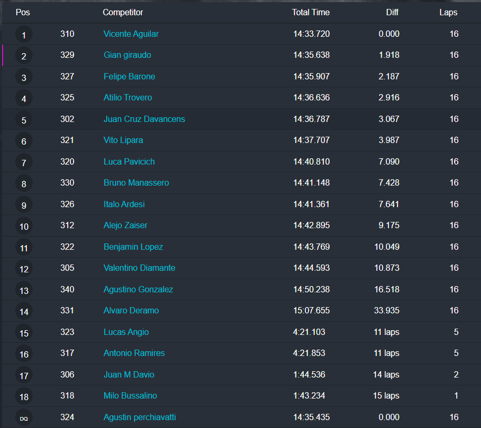Image resolution: width=481 pixels, height=428 pixels.
Task: Open Milo Bussalino competitor link
Action: 130,395
